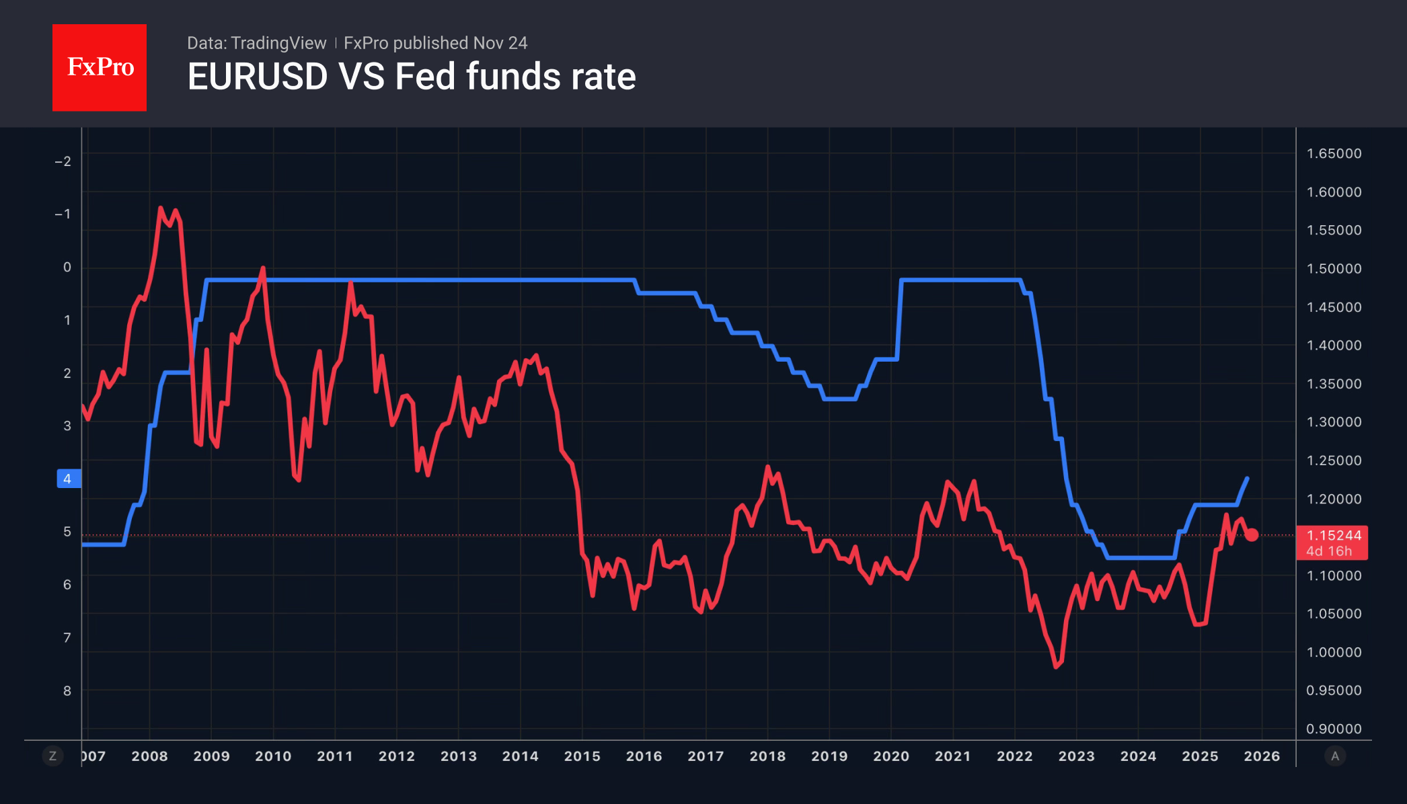This screenshot has height=804, width=1407.
Task: Select the 2008 label on time axis
Action: coord(149,756)
